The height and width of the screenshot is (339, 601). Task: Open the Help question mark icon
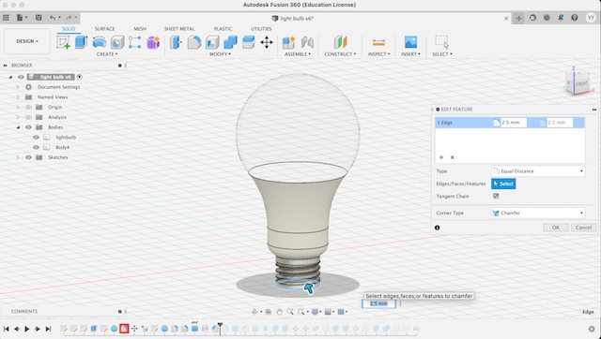(x=574, y=18)
